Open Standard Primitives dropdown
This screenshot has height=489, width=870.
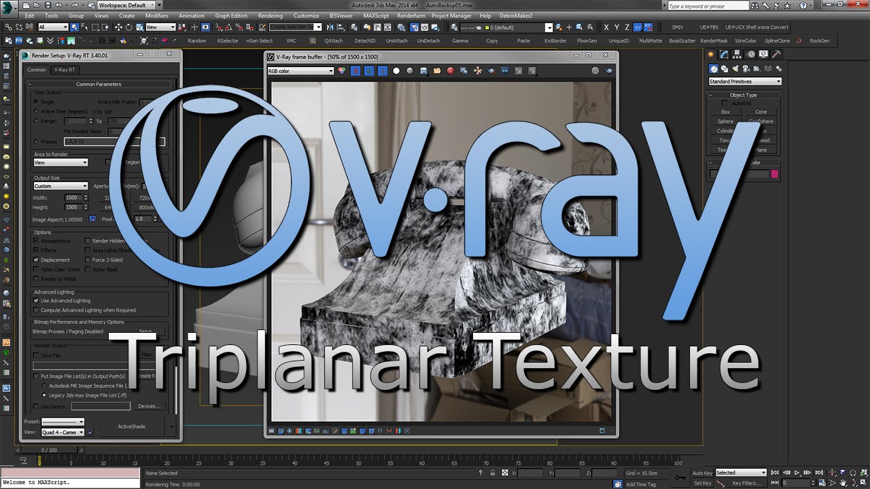[745, 81]
